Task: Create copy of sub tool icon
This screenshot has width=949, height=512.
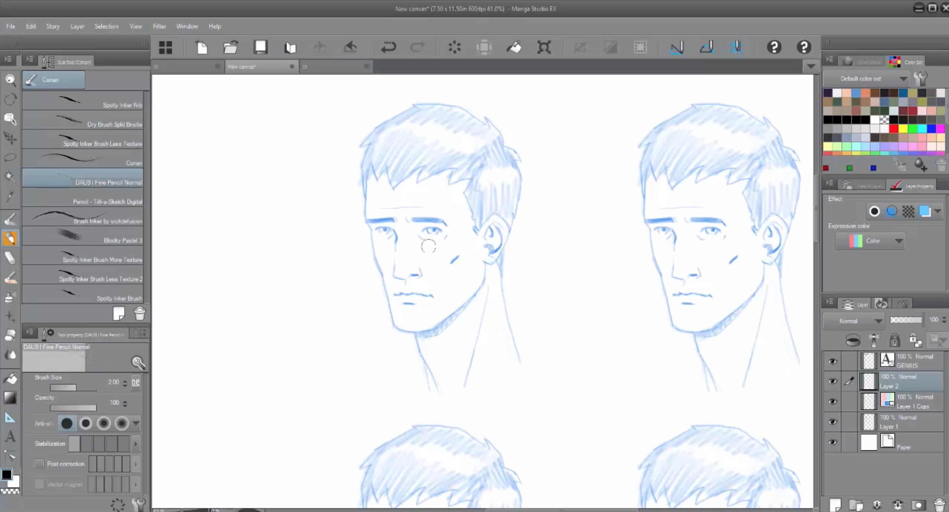Action: click(x=119, y=313)
